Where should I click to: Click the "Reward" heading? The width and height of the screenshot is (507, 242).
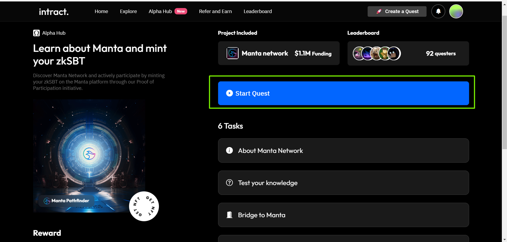[x=47, y=233]
